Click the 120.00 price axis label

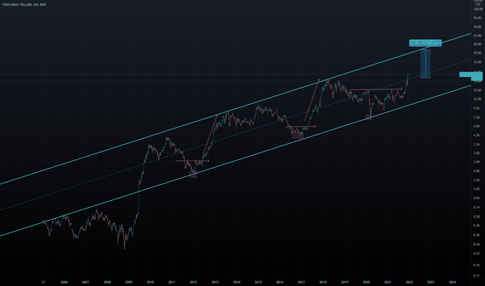tap(478, 9)
